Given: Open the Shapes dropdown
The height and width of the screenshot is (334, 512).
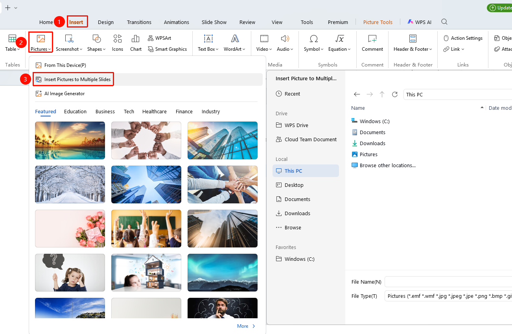Looking at the screenshot, I should [96, 43].
